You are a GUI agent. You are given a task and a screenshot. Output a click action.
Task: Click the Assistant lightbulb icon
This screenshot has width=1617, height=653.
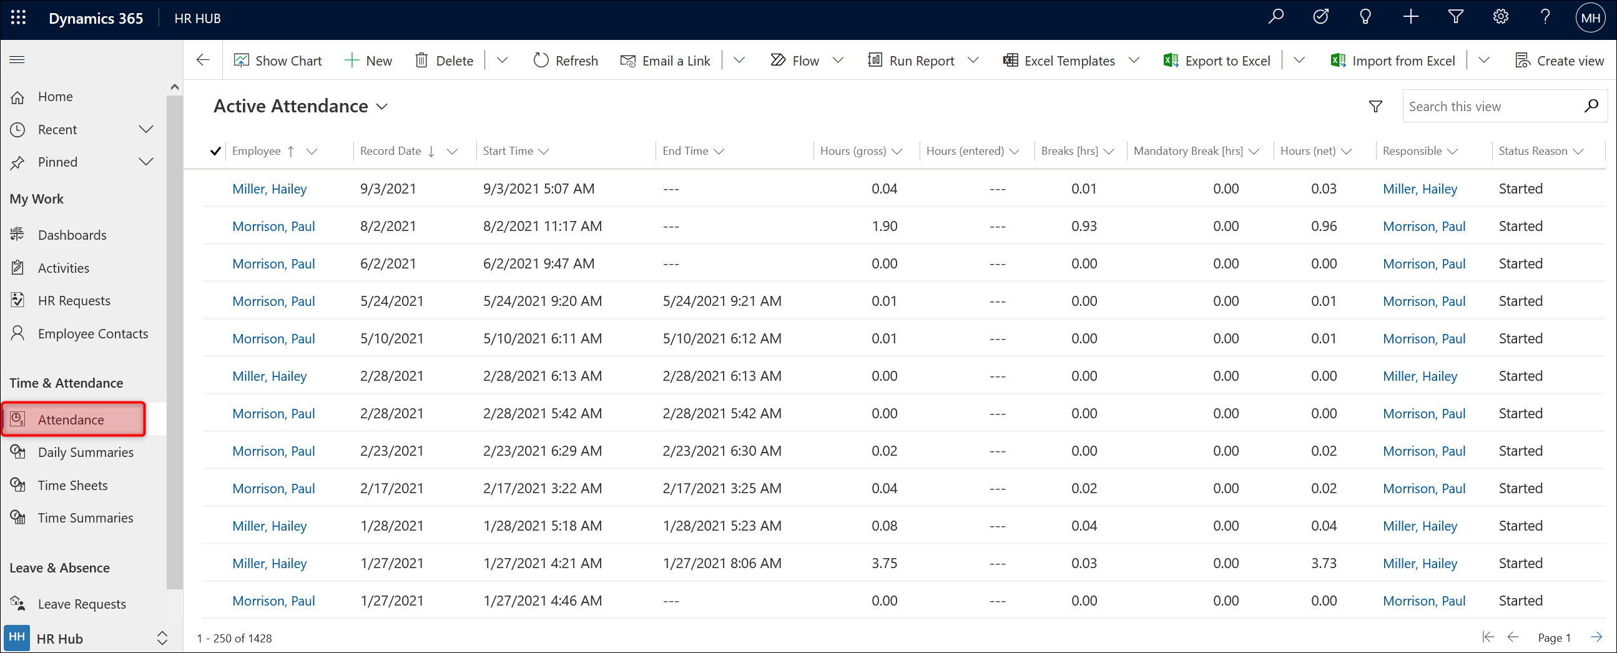(x=1365, y=17)
